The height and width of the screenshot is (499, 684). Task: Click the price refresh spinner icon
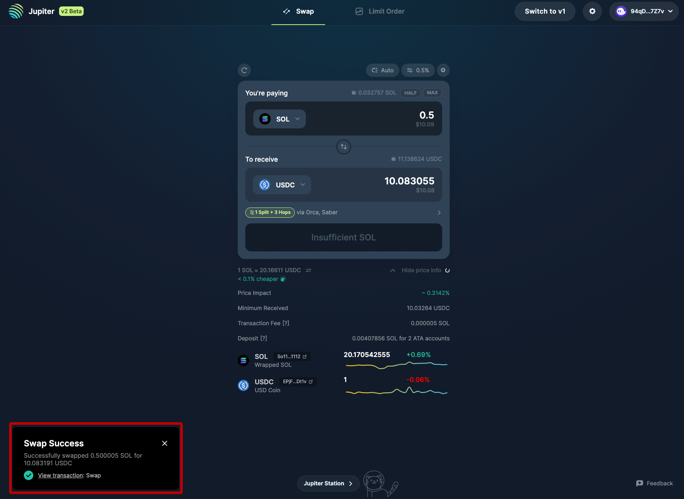click(x=447, y=270)
